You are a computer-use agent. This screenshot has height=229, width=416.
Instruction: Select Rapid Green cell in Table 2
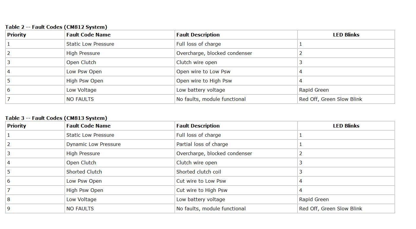tap(346, 90)
